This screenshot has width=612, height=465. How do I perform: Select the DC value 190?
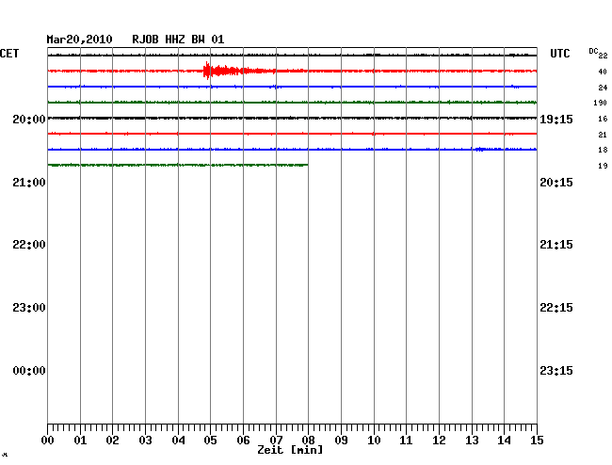(x=601, y=103)
